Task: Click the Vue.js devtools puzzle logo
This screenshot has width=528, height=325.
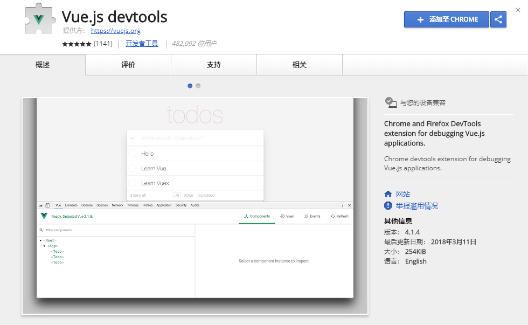Action: click(39, 20)
